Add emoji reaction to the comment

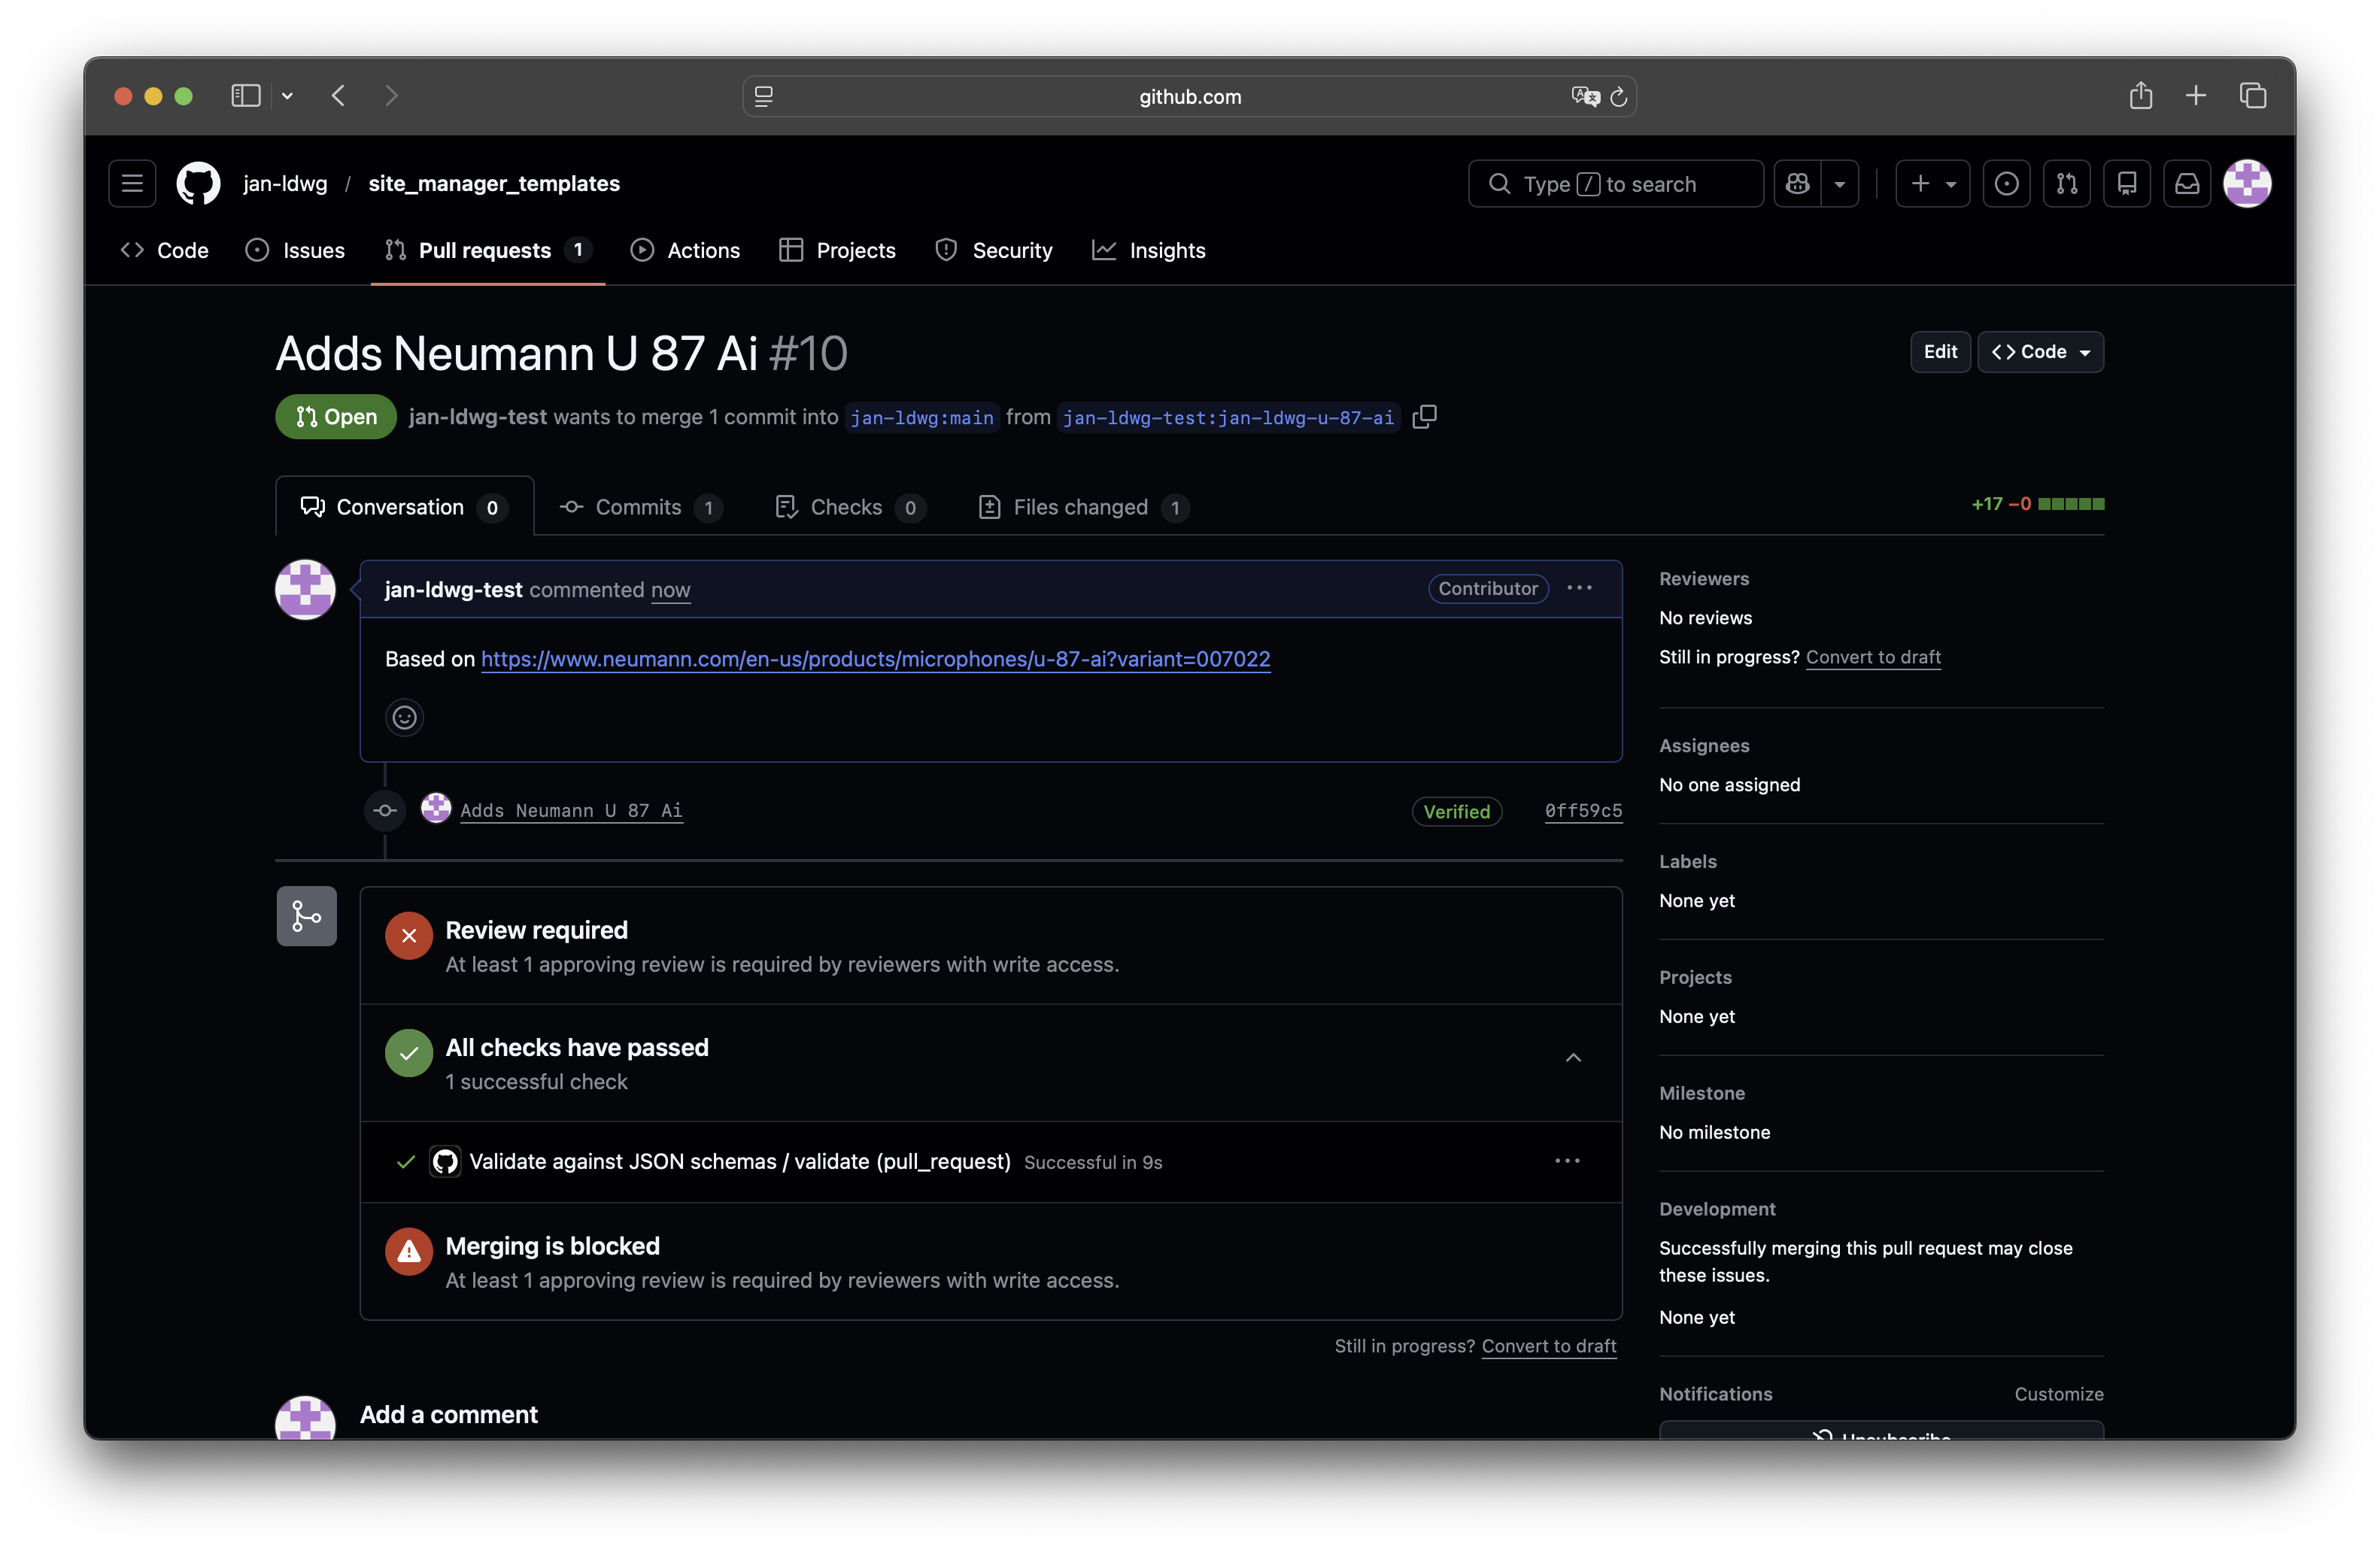pos(404,717)
